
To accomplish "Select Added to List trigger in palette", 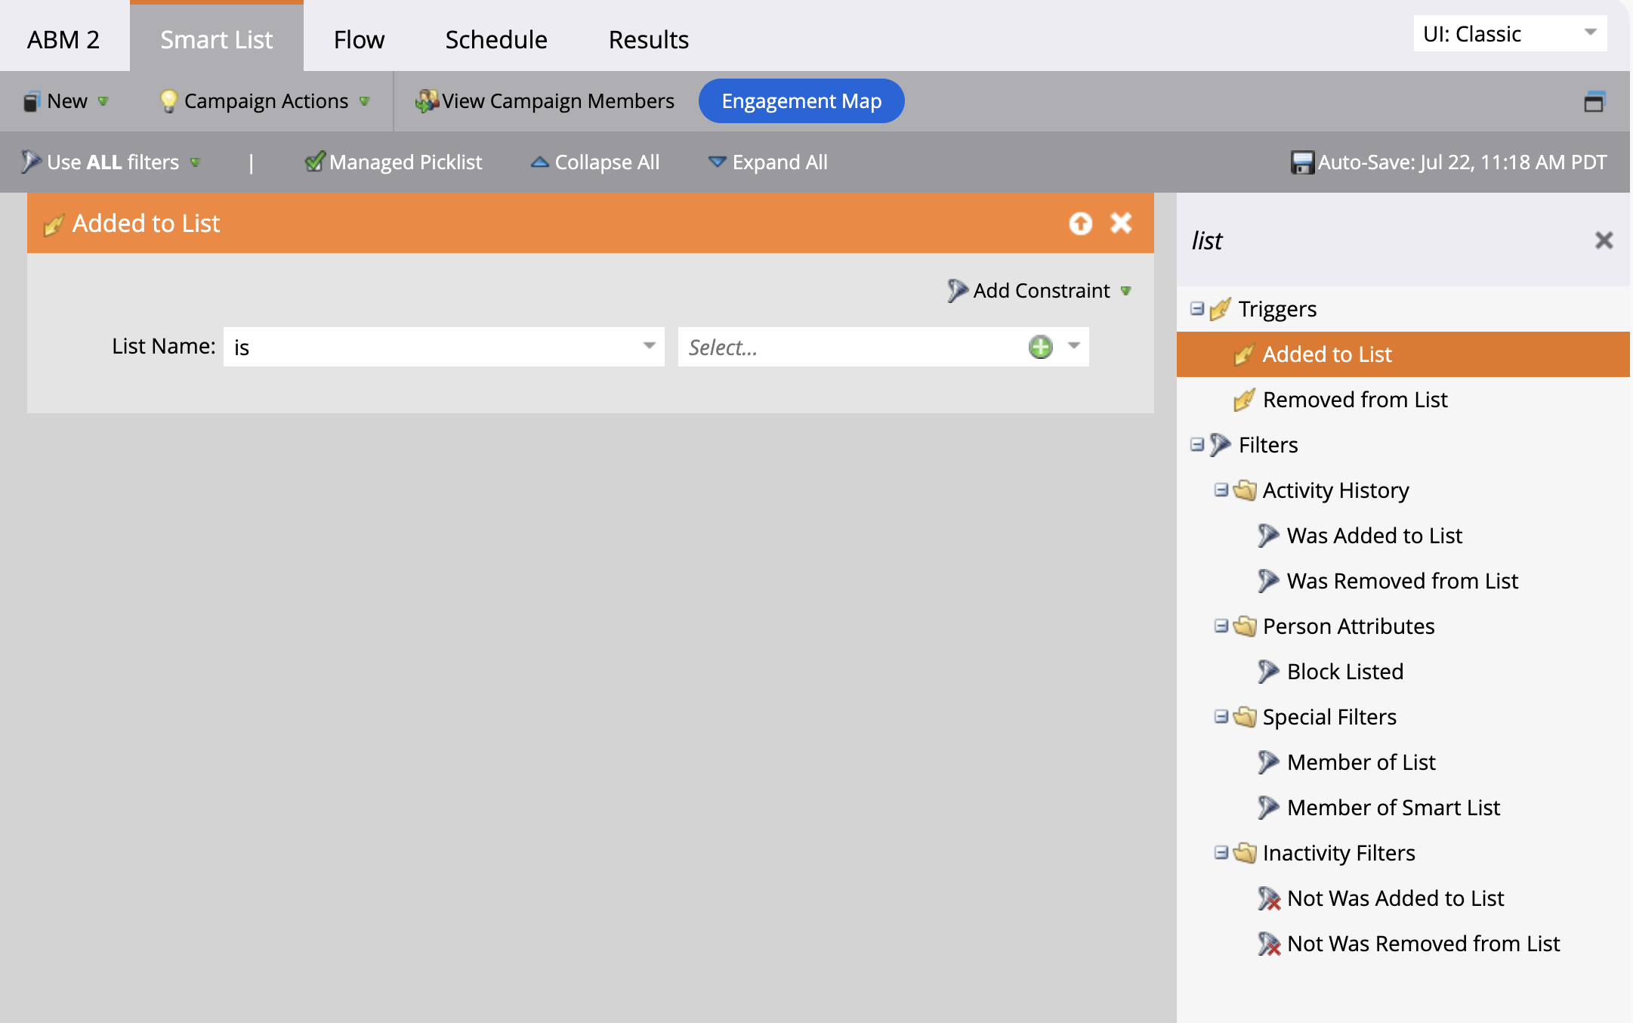I will [1403, 354].
